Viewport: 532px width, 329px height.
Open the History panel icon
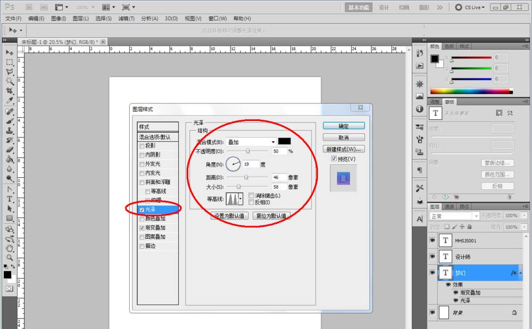click(420, 53)
